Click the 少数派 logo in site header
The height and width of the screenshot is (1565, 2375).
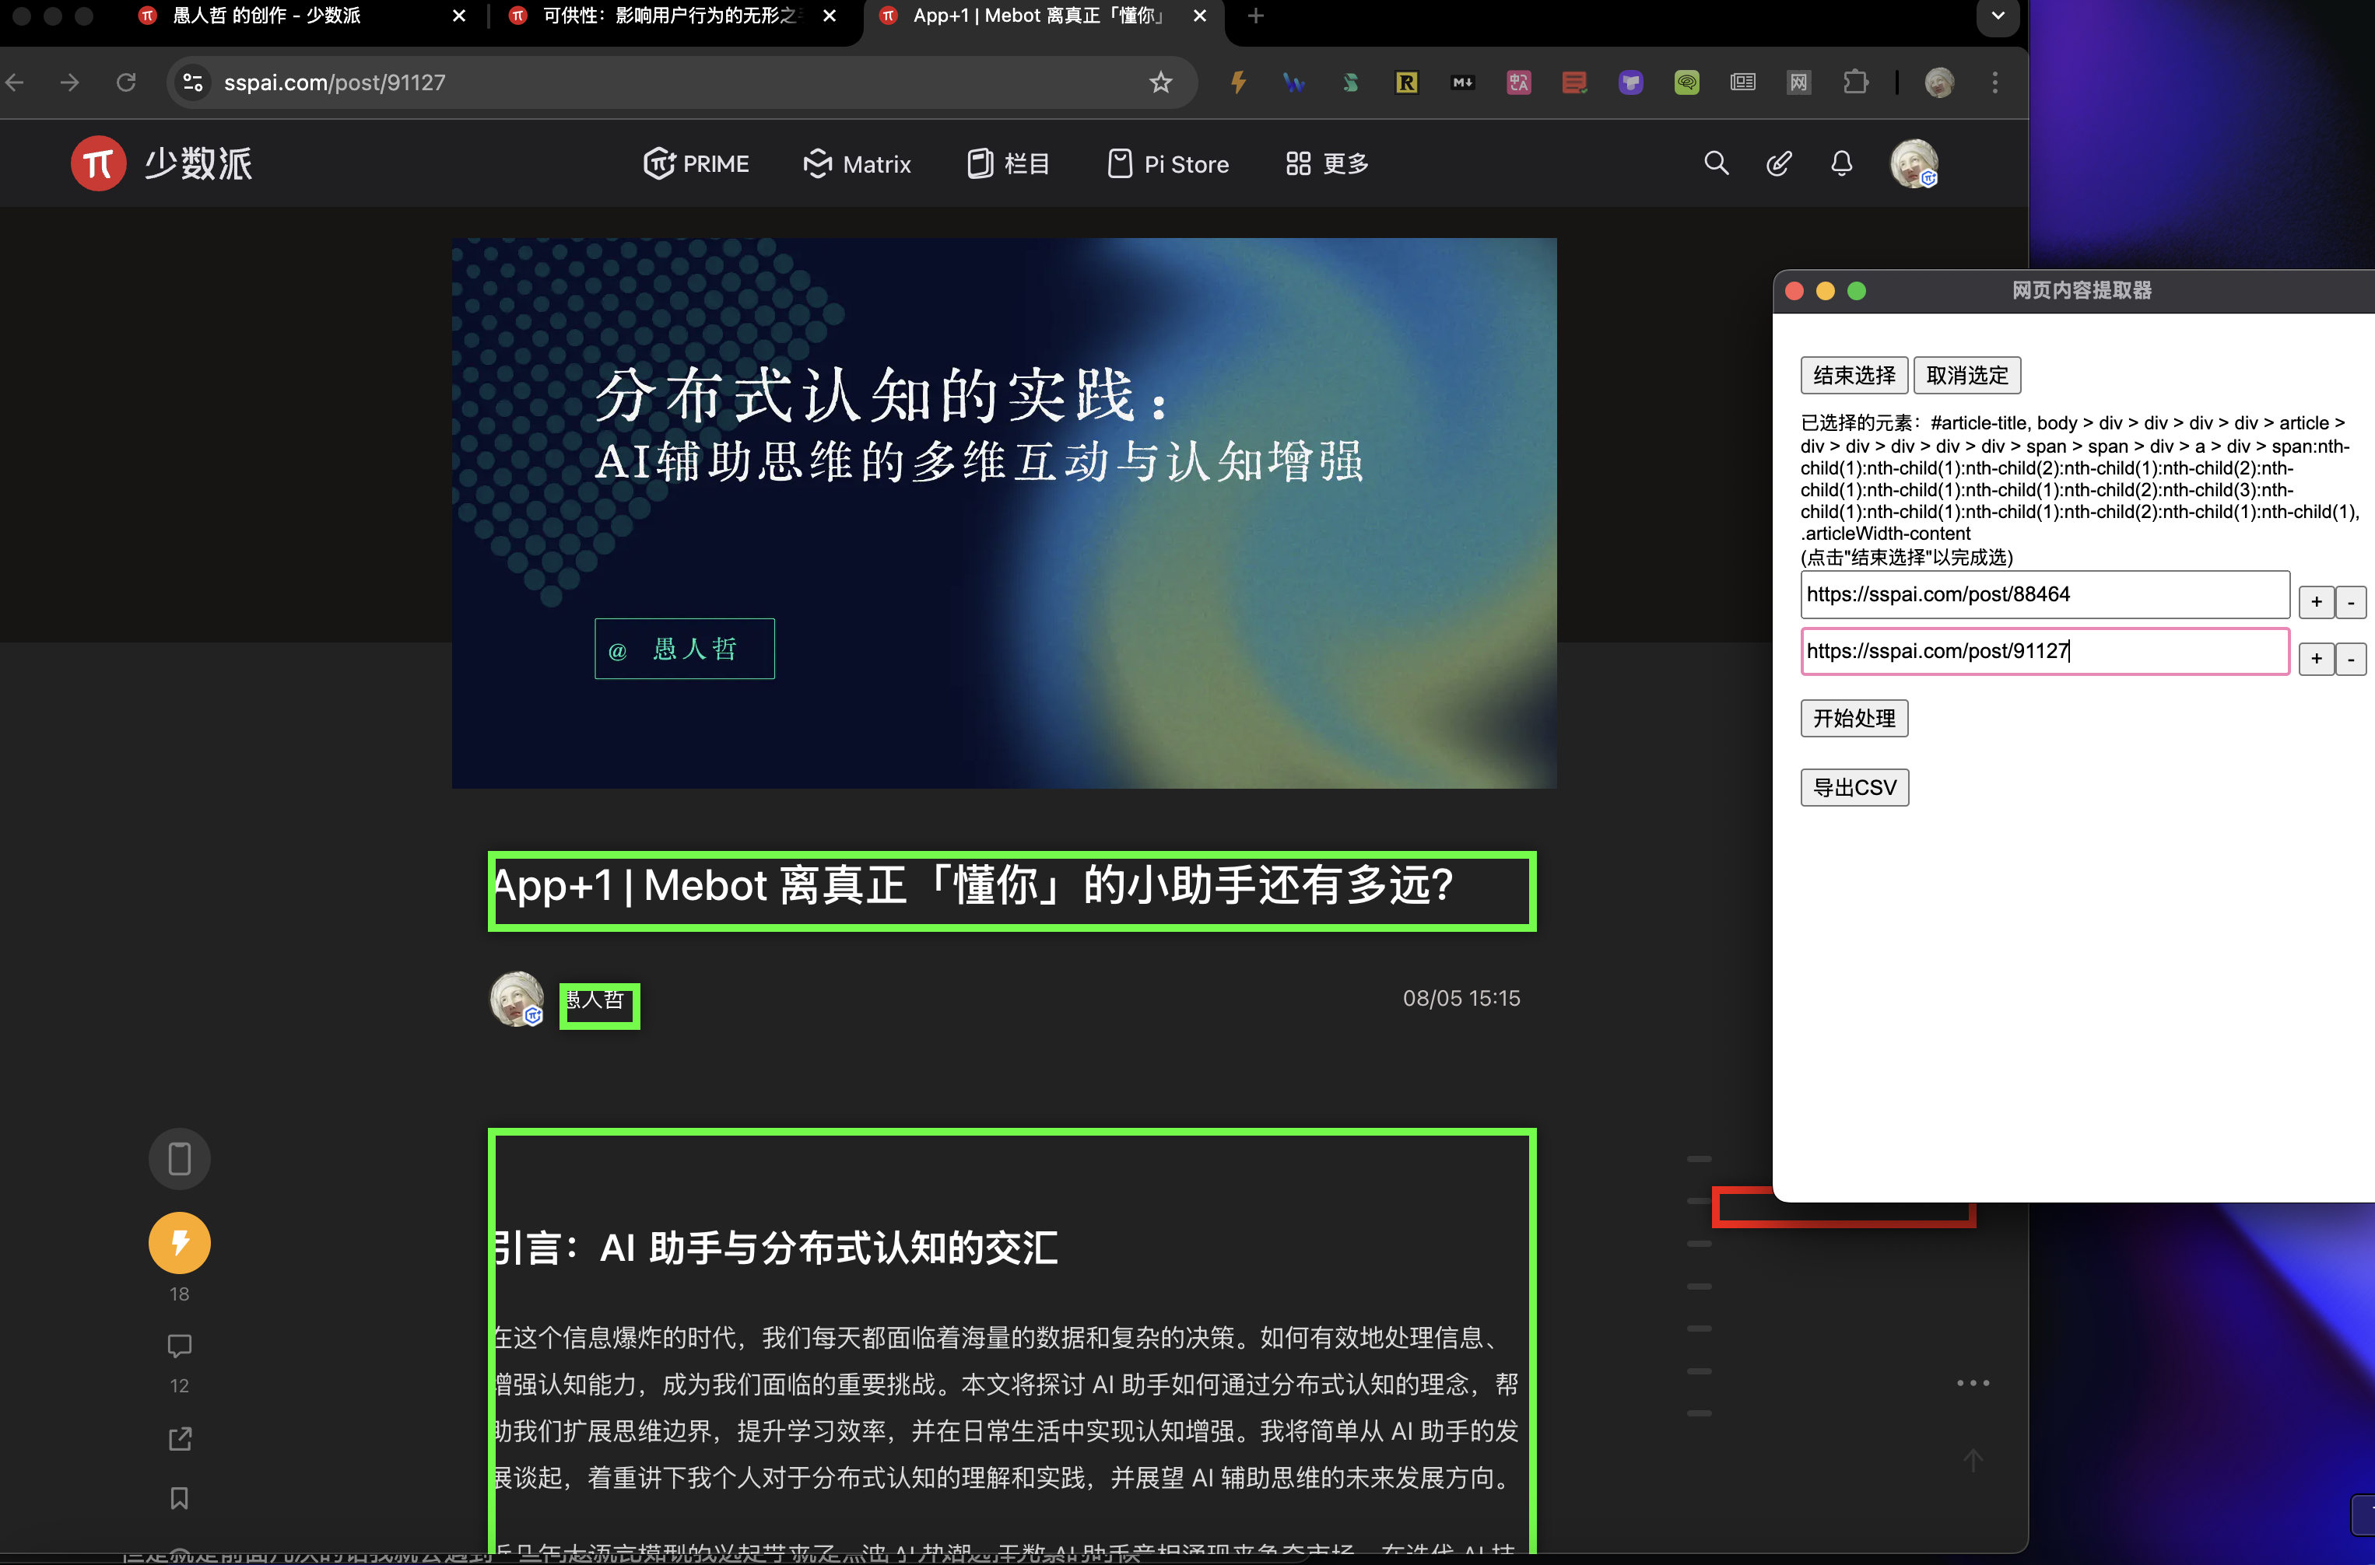(162, 163)
